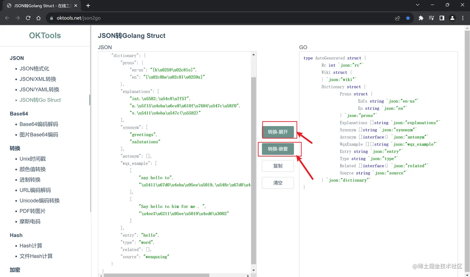Open 进制转换 tool

coord(30,180)
